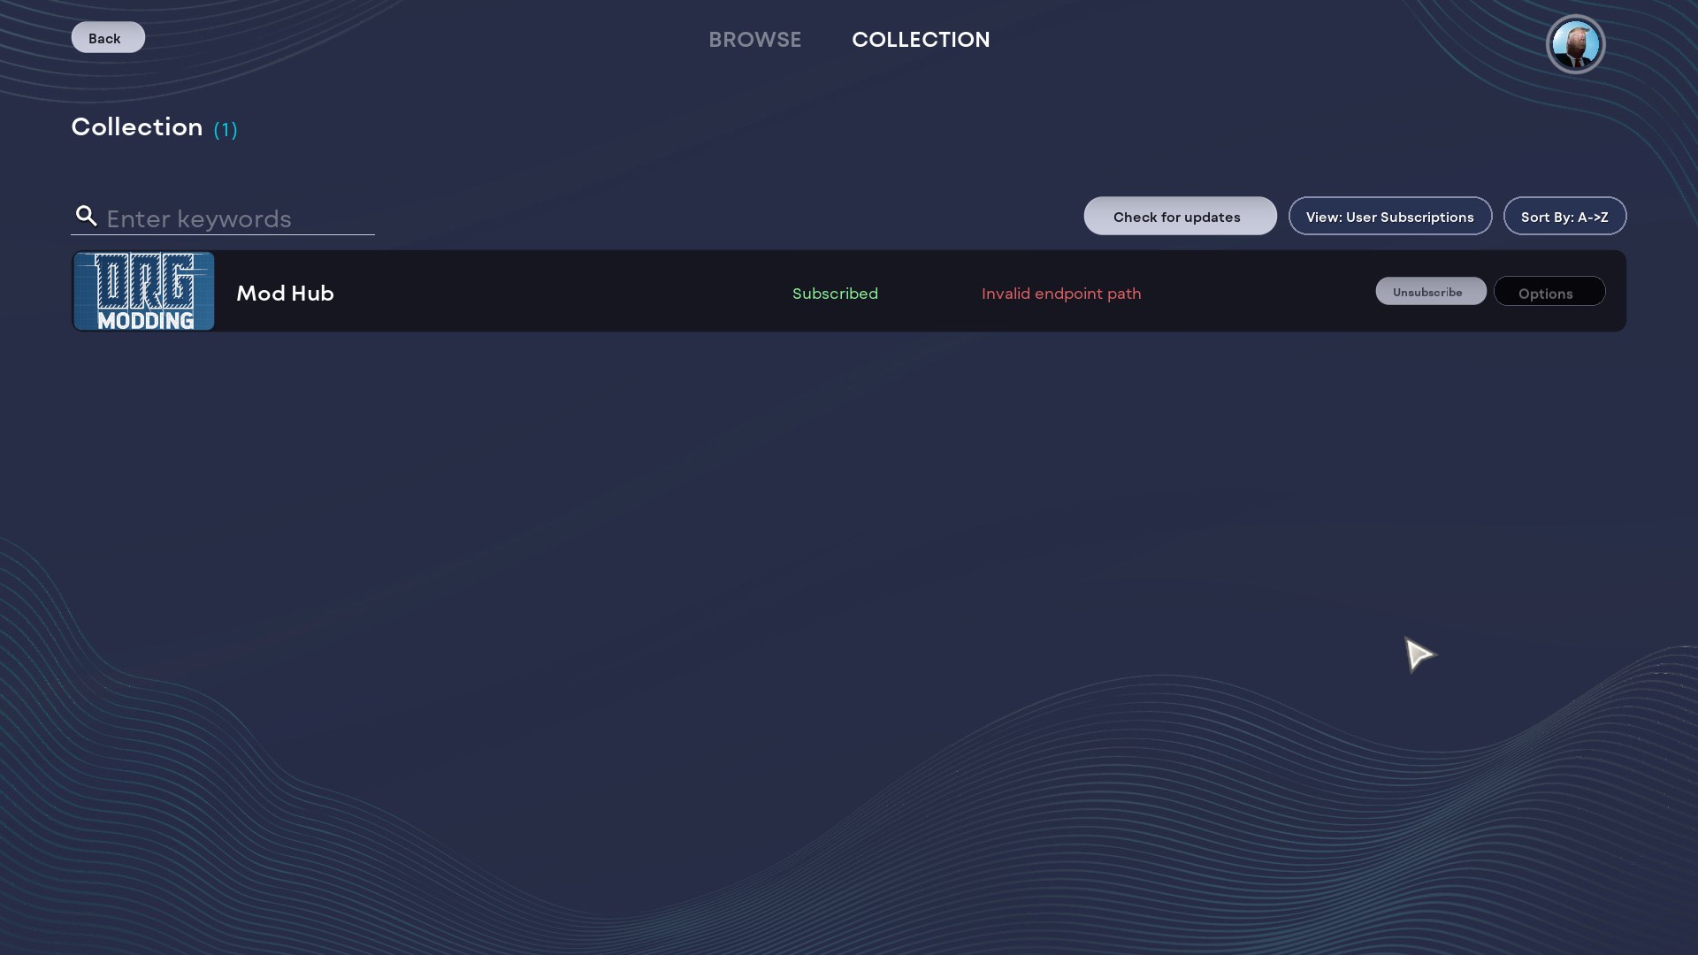Image resolution: width=1698 pixels, height=955 pixels.
Task: Change the View: User Subscriptions filter
Action: 1389,217
